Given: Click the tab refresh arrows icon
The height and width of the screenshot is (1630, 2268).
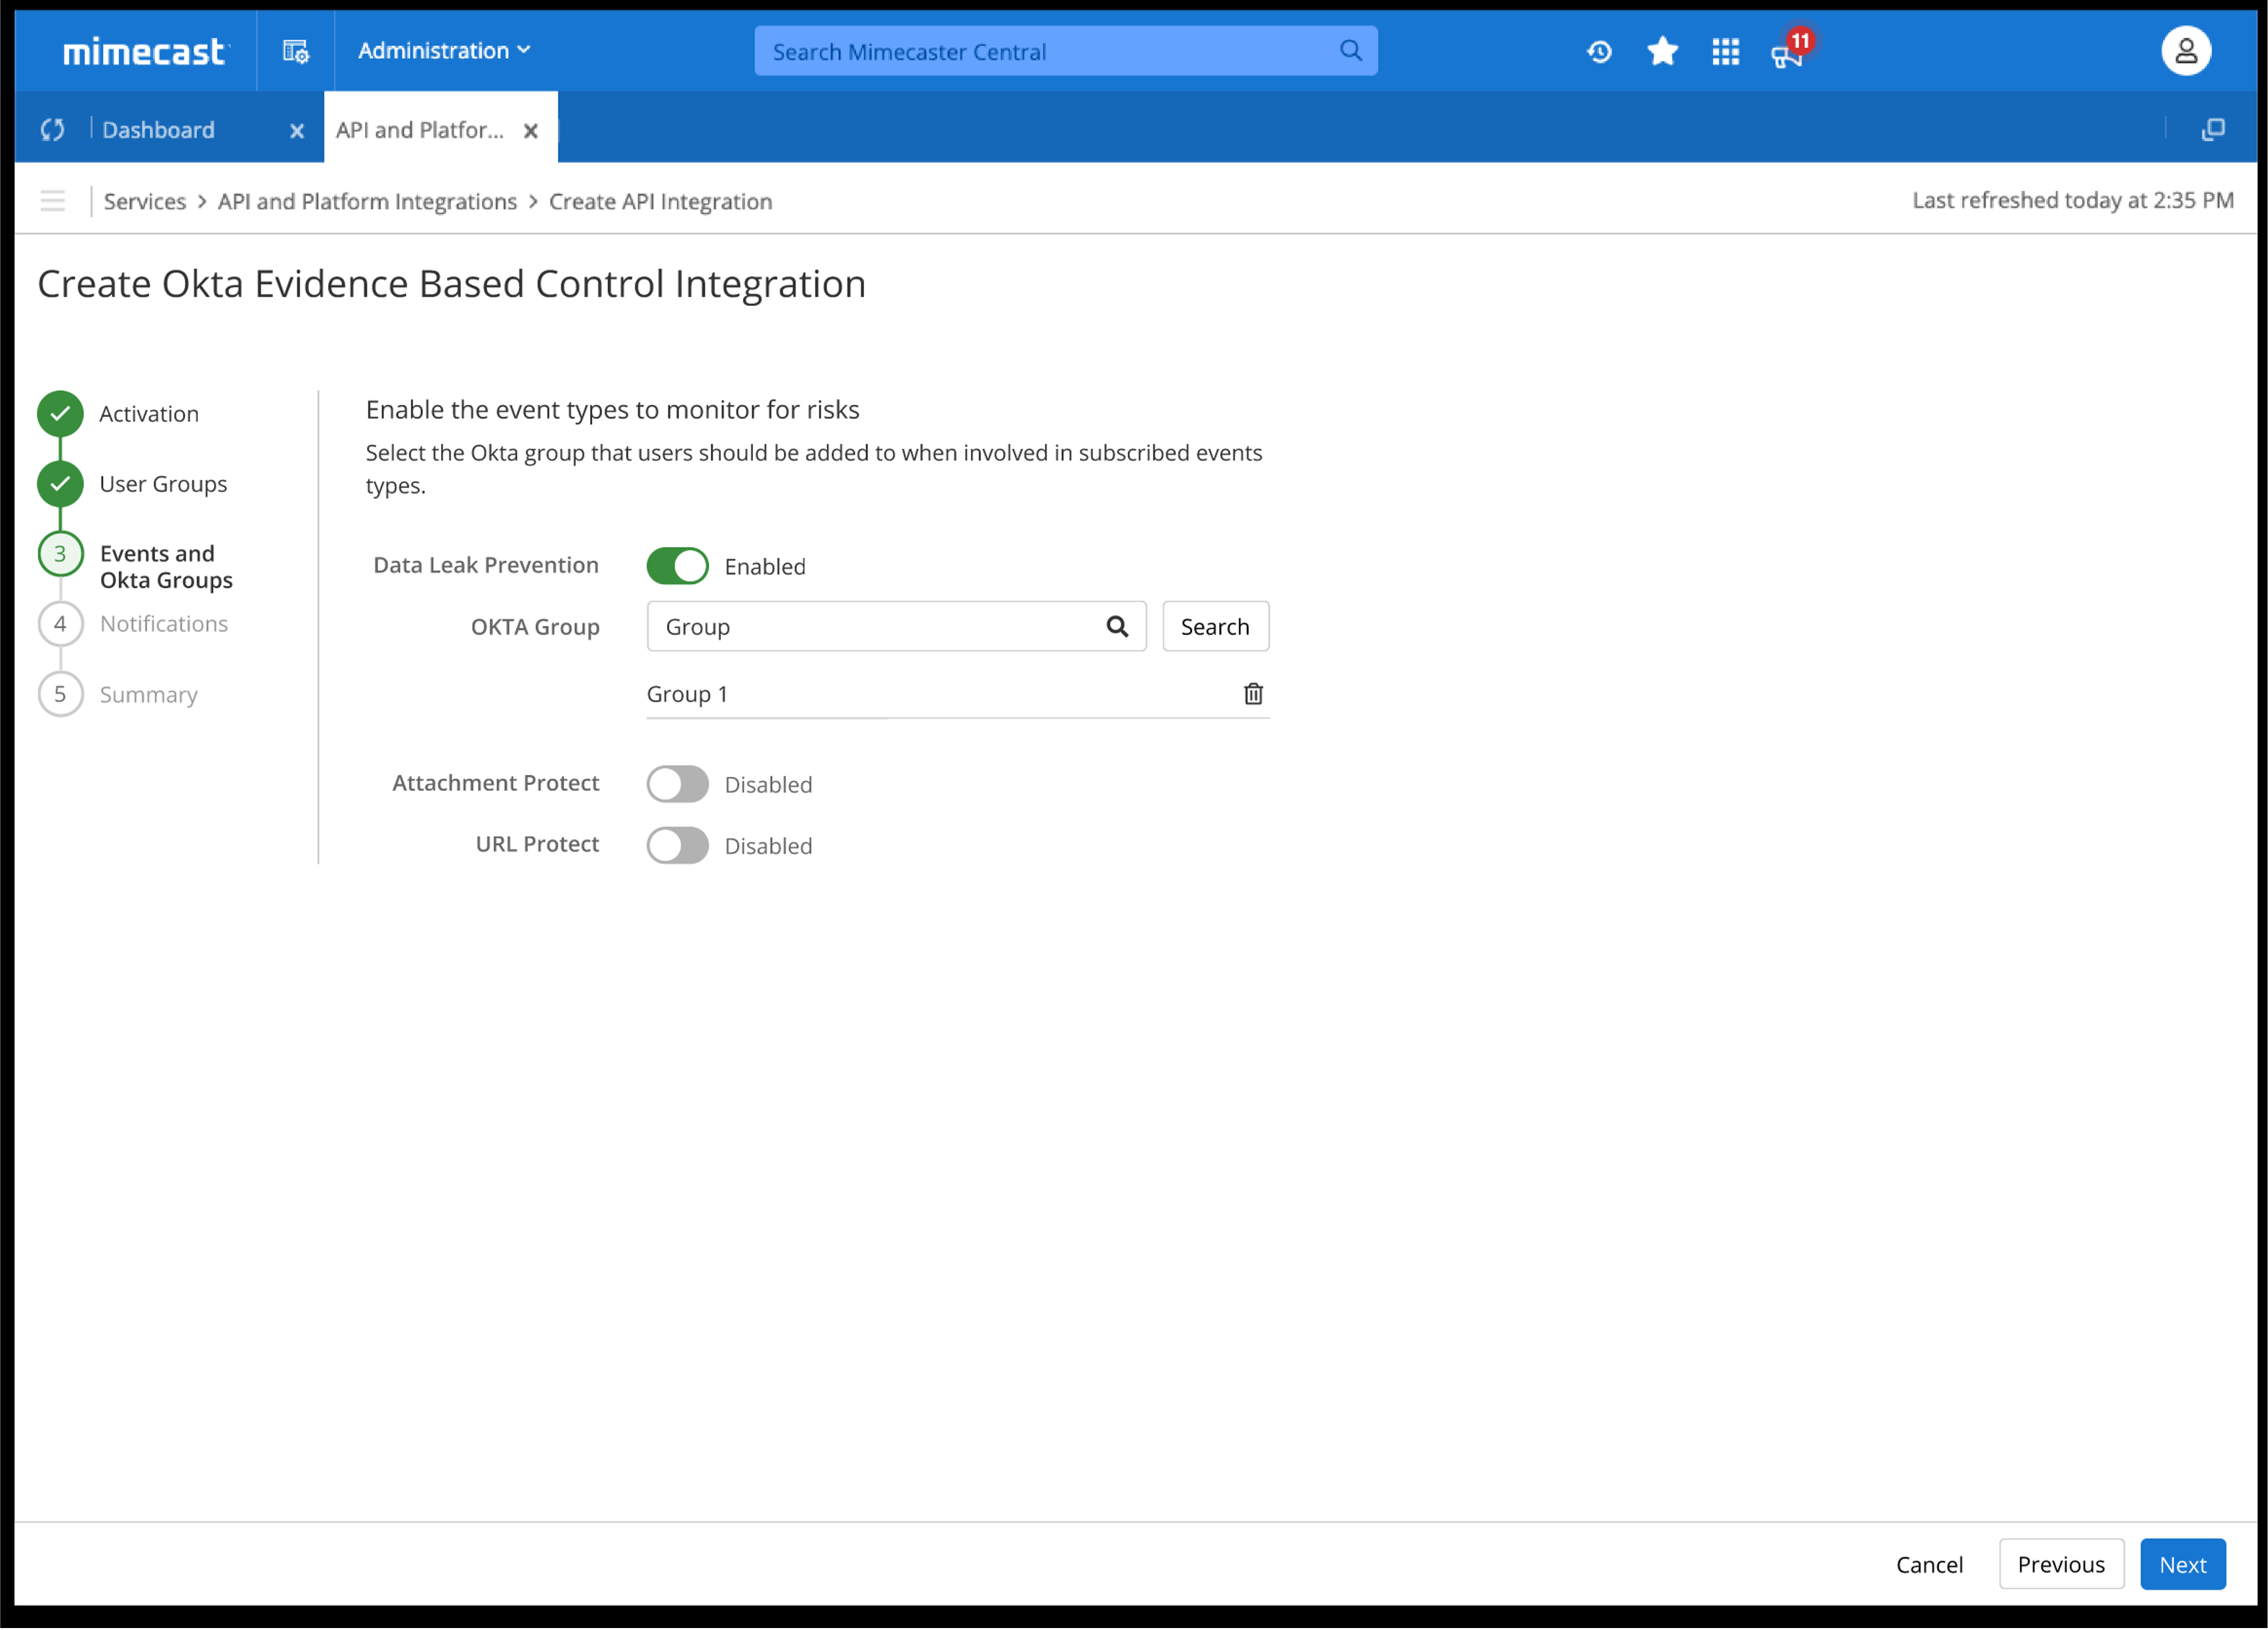Looking at the screenshot, I should (x=53, y=130).
